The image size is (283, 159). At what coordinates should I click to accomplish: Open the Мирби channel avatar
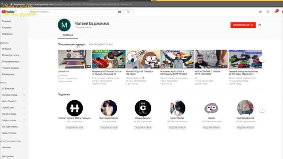[x=211, y=108]
